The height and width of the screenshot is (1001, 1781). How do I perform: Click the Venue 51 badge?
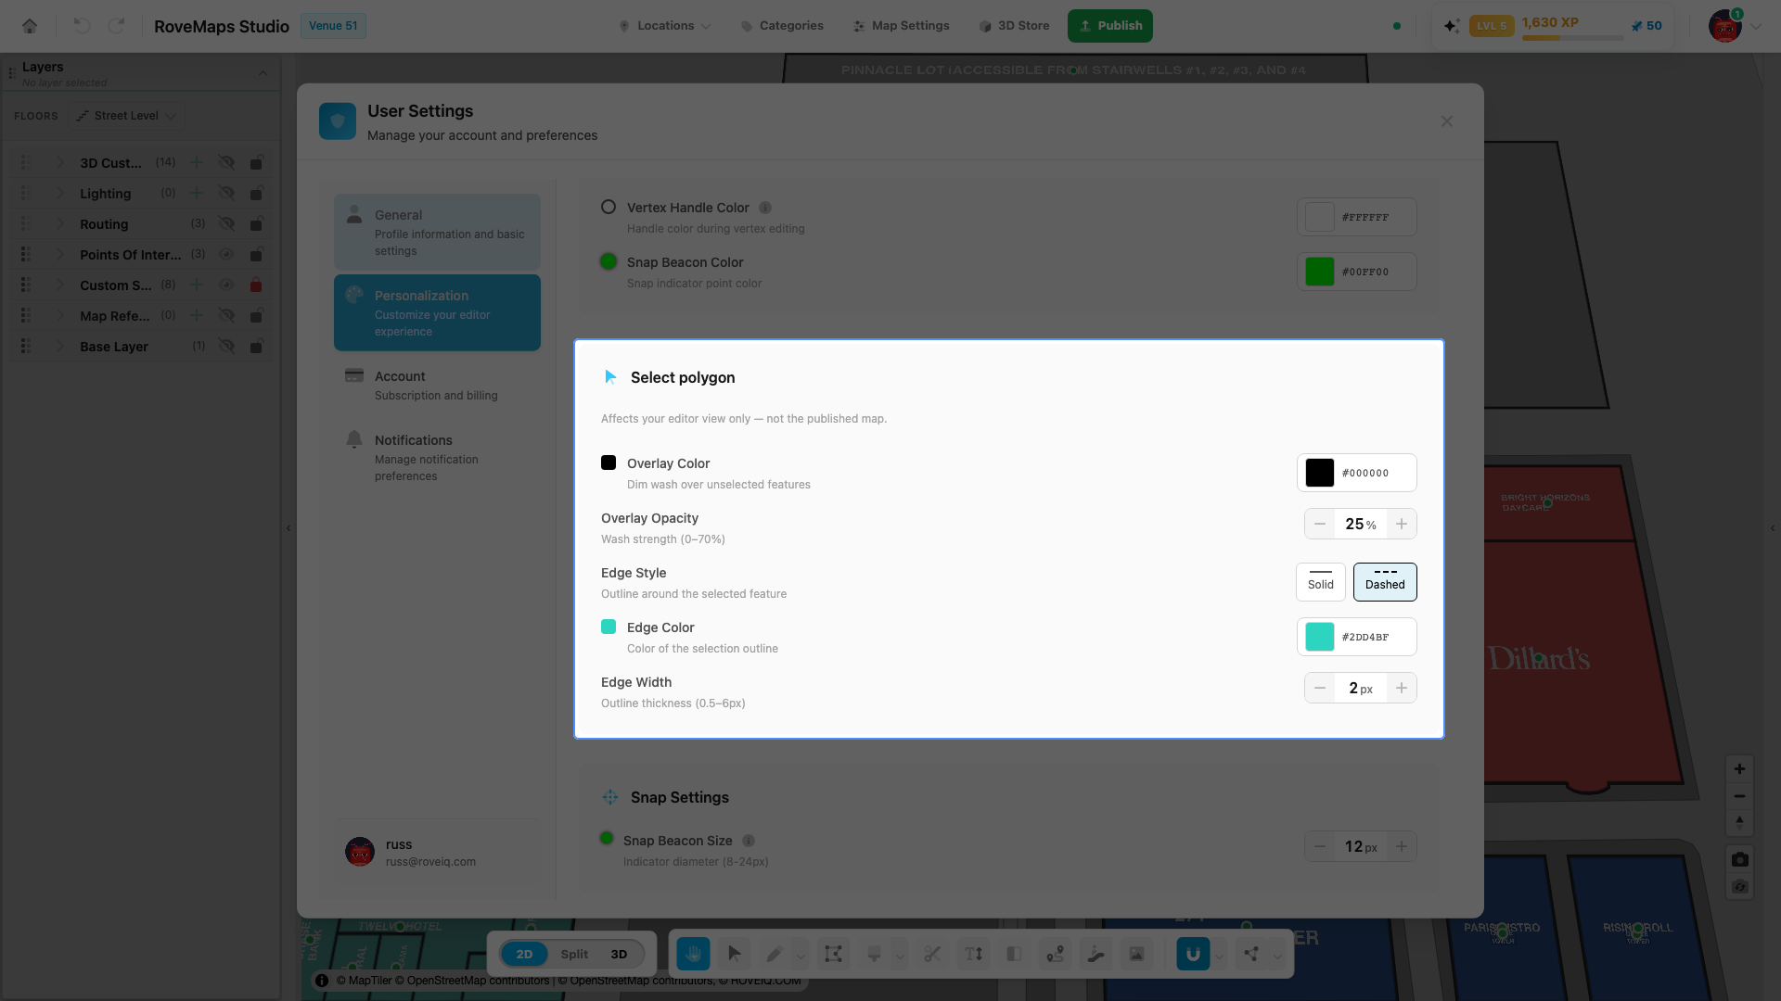coord(333,26)
